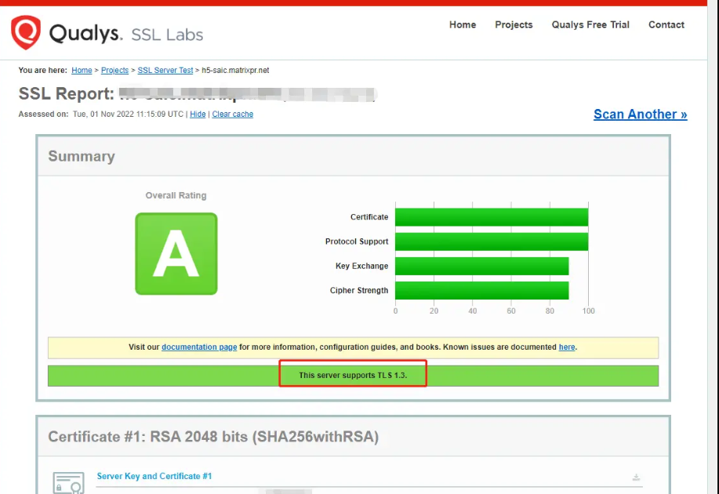
Task: Open the Home menu item in top navigation
Action: (463, 25)
